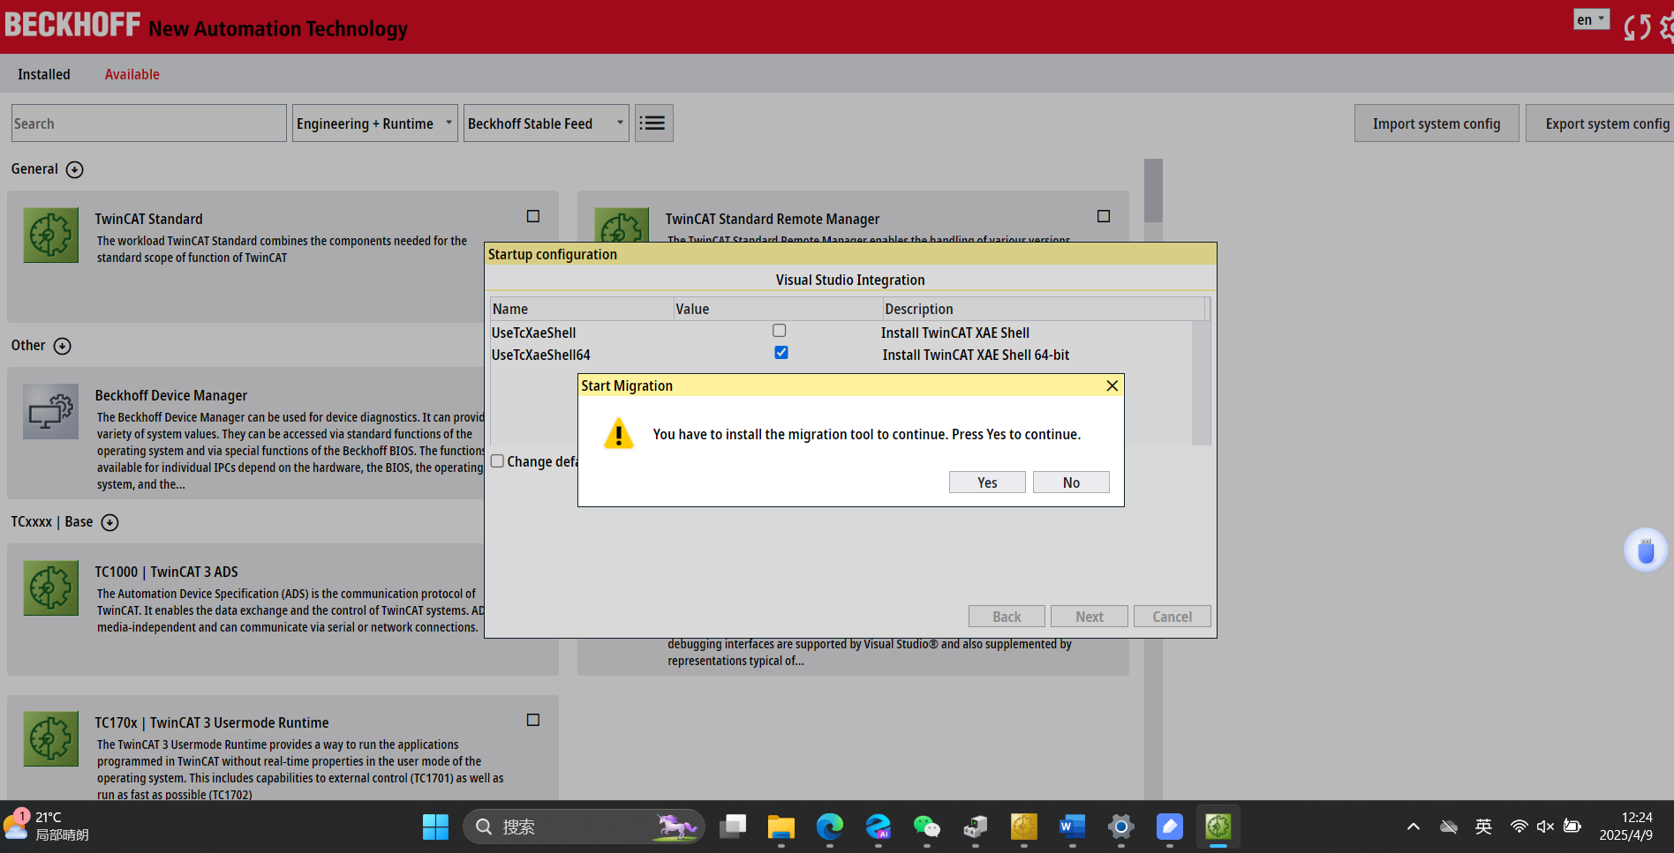The image size is (1674, 853).
Task: Open WeChat from taskbar
Action: pyautogui.click(x=927, y=827)
